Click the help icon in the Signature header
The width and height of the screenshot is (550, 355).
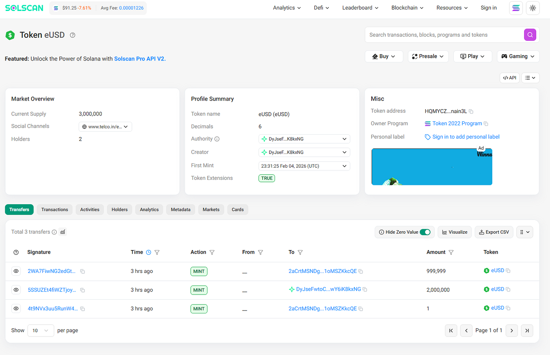point(16,253)
